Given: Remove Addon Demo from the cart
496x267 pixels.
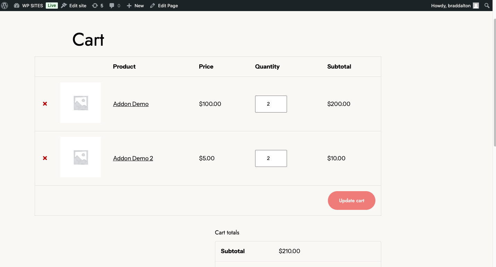Looking at the screenshot, I should pyautogui.click(x=45, y=104).
